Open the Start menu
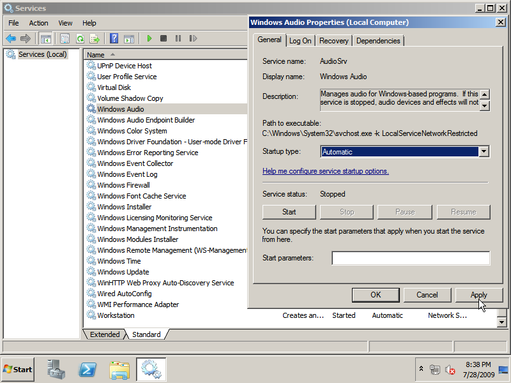The width and height of the screenshot is (511, 383). [x=18, y=370]
